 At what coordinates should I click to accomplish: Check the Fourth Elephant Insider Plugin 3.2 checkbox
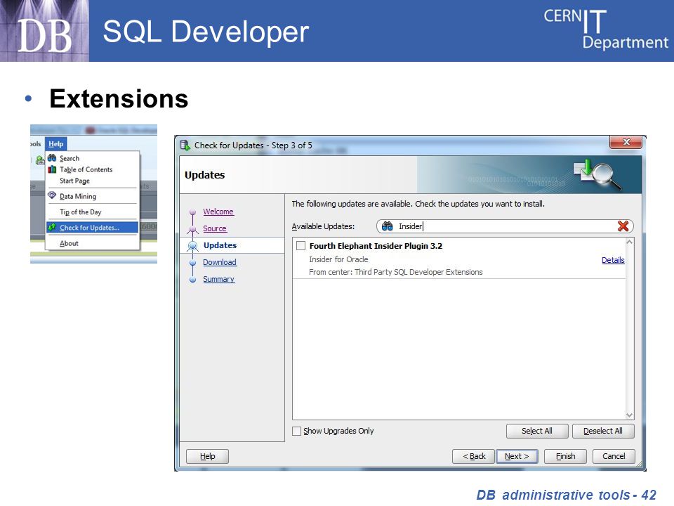(x=301, y=246)
